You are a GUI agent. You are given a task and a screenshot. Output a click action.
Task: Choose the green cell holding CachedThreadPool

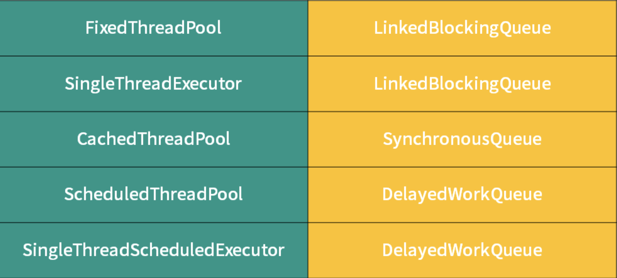(154, 139)
